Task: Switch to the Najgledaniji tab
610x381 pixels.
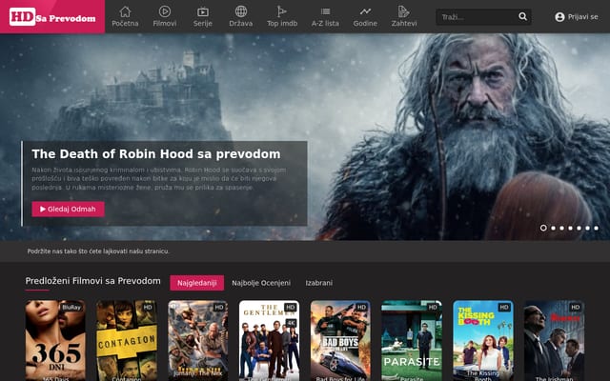Action: (197, 283)
